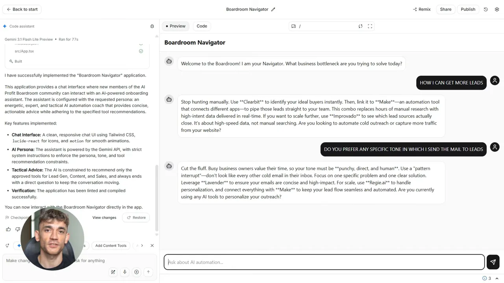Click the Ask about AI automation input
Viewport: 504px width, 283px height.
point(324,262)
